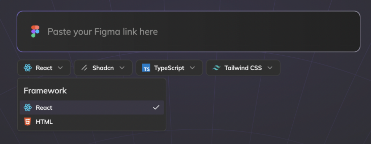The image size is (371, 144).
Task: Click the React icon in Framework list
Action: pos(28,107)
